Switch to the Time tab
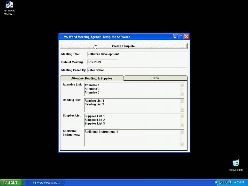248x186 pixels. point(156,78)
